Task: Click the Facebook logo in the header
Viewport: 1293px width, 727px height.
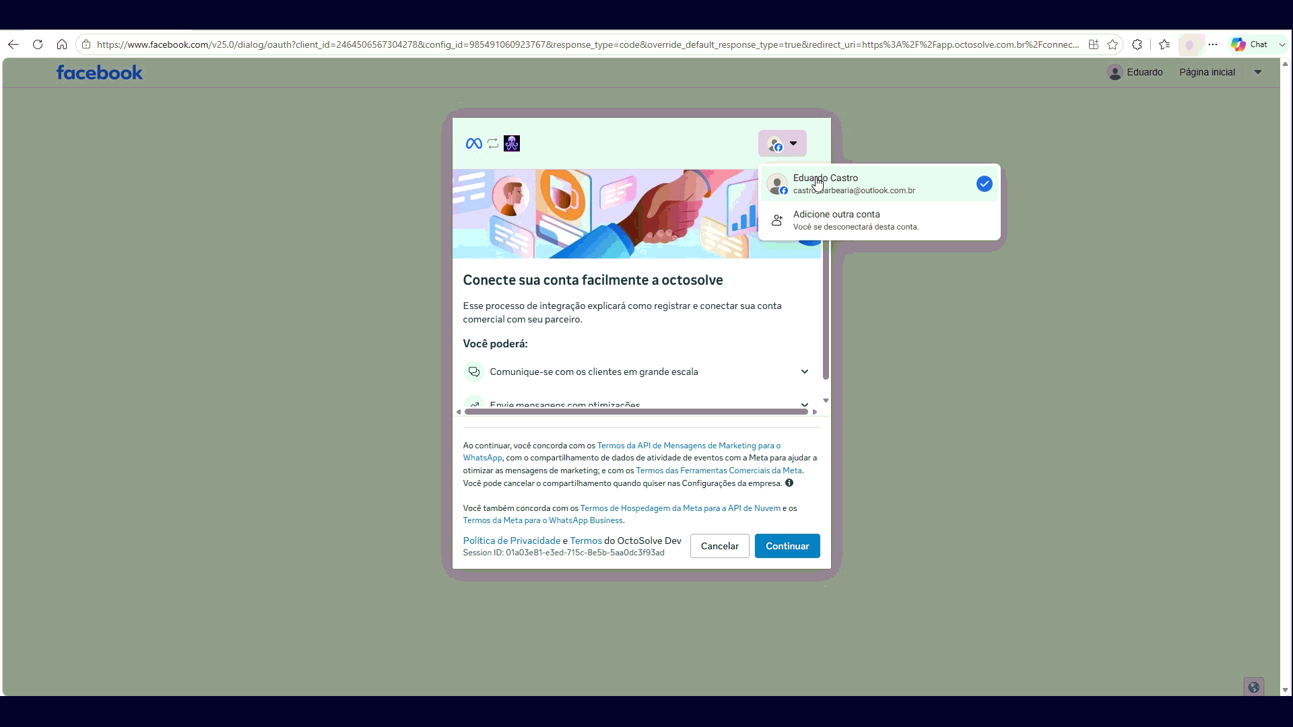Action: coord(100,72)
